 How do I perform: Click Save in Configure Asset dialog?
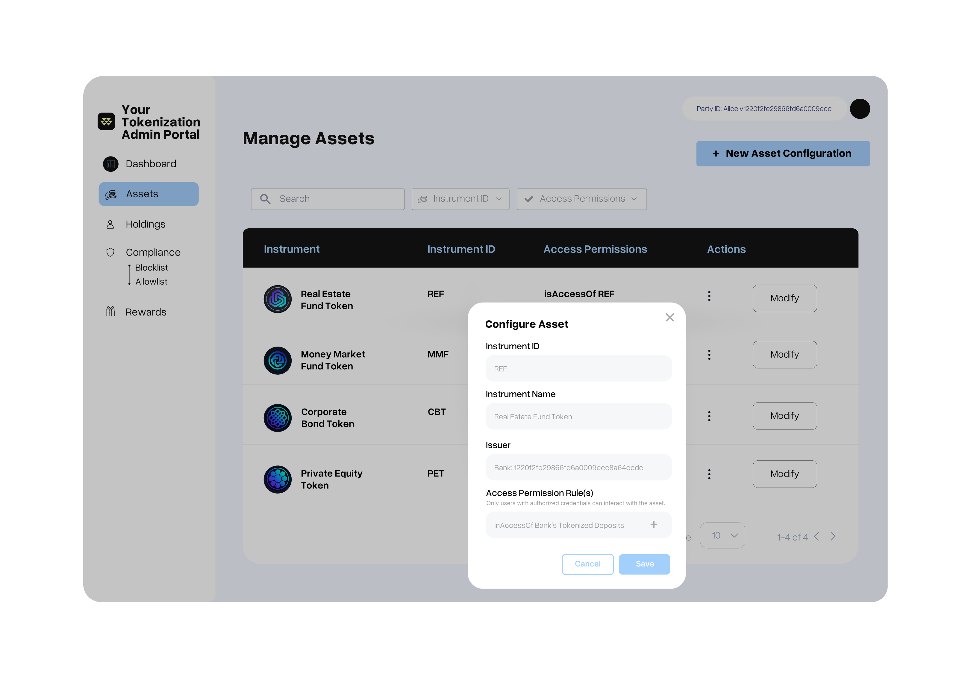(644, 564)
